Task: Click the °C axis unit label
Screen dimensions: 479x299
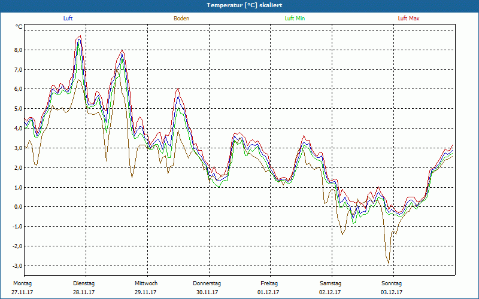Action: [19, 27]
